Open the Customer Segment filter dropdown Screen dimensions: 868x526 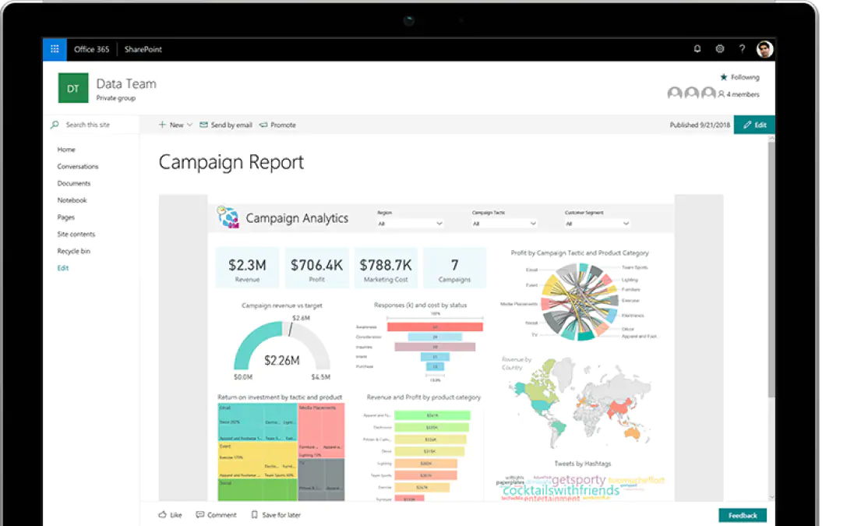pos(597,224)
